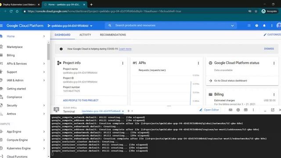The width and height of the screenshot is (281, 158).
Task: Close the qwiklabs terminal tab
Action: pyautogui.click(x=123, y=111)
